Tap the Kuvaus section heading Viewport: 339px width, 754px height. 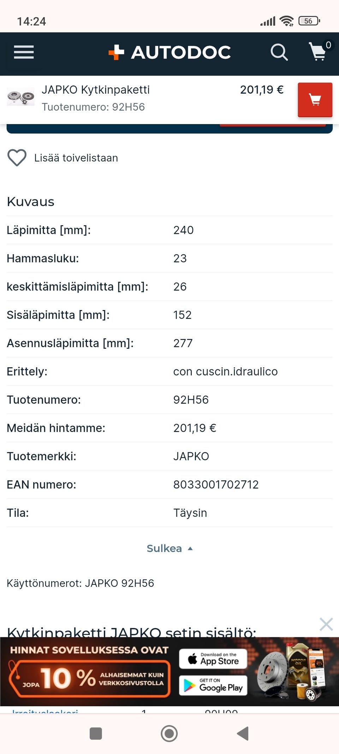click(x=31, y=201)
